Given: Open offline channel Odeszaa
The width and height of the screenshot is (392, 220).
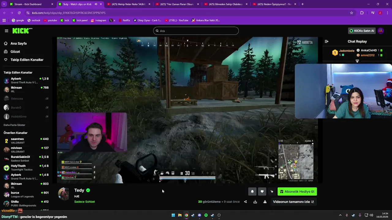Looking at the screenshot, I should point(26,99).
